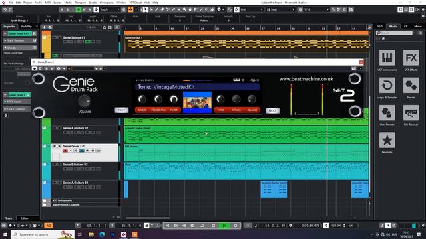Open File Explorer from the taskbar
426x239 pixels.
pos(91,234)
